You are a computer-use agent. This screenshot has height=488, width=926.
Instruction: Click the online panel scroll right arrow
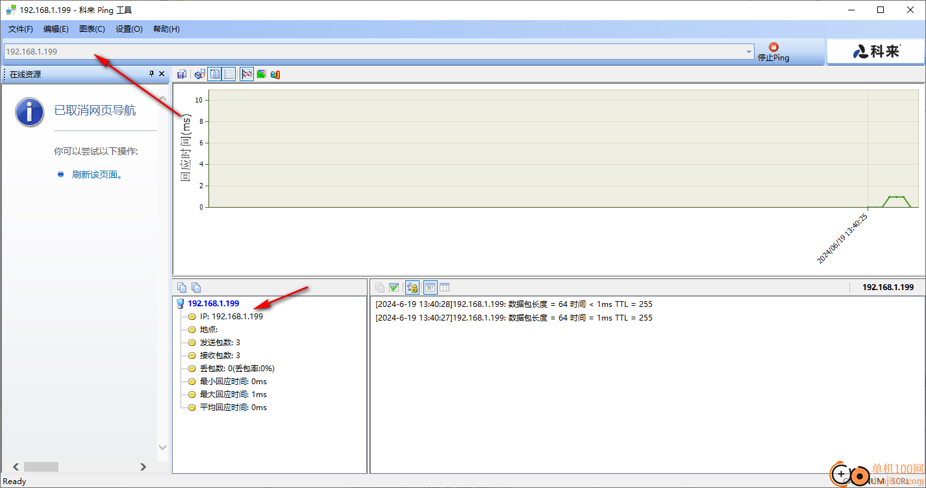click(144, 467)
